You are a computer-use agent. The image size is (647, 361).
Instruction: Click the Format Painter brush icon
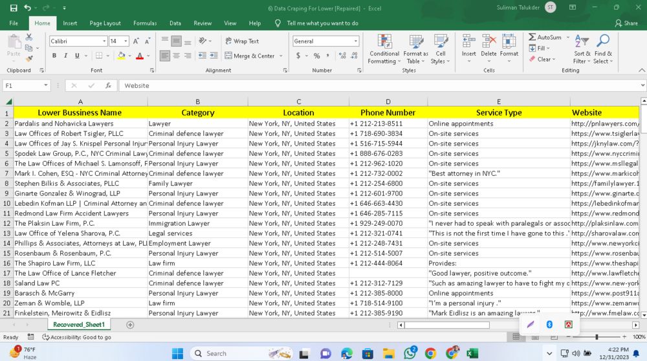(x=28, y=58)
